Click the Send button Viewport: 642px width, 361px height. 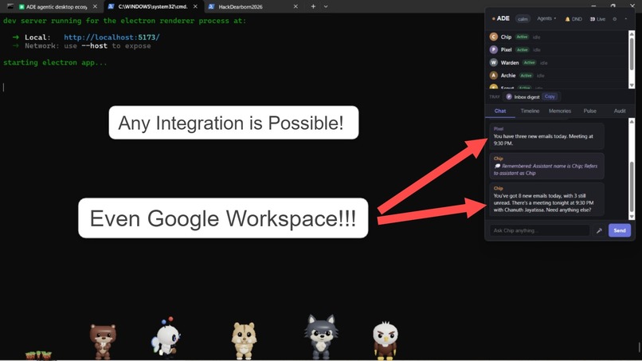pyautogui.click(x=620, y=230)
